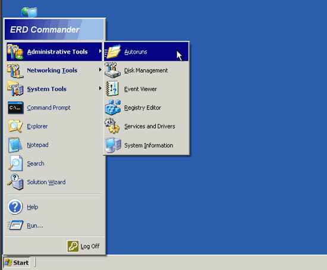Launch the Explorer magnifier-folder icon

click(15, 126)
